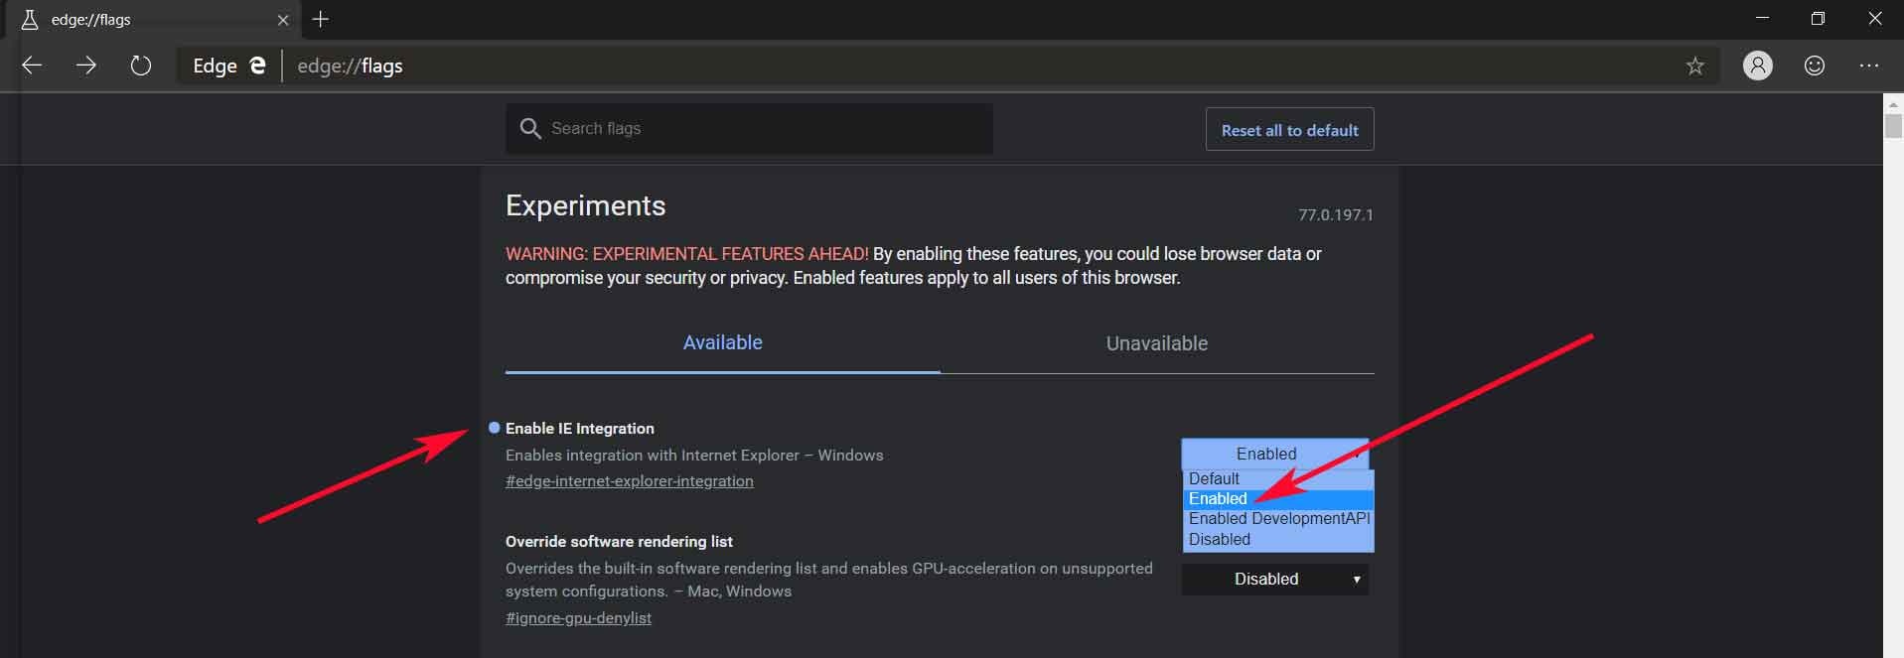Click the magnifier icon in search flags
This screenshot has width=1904, height=658.
tap(530, 129)
